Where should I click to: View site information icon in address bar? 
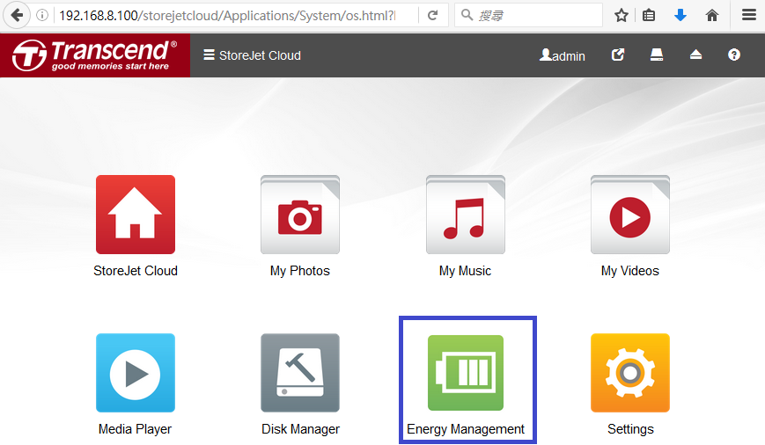[42, 16]
